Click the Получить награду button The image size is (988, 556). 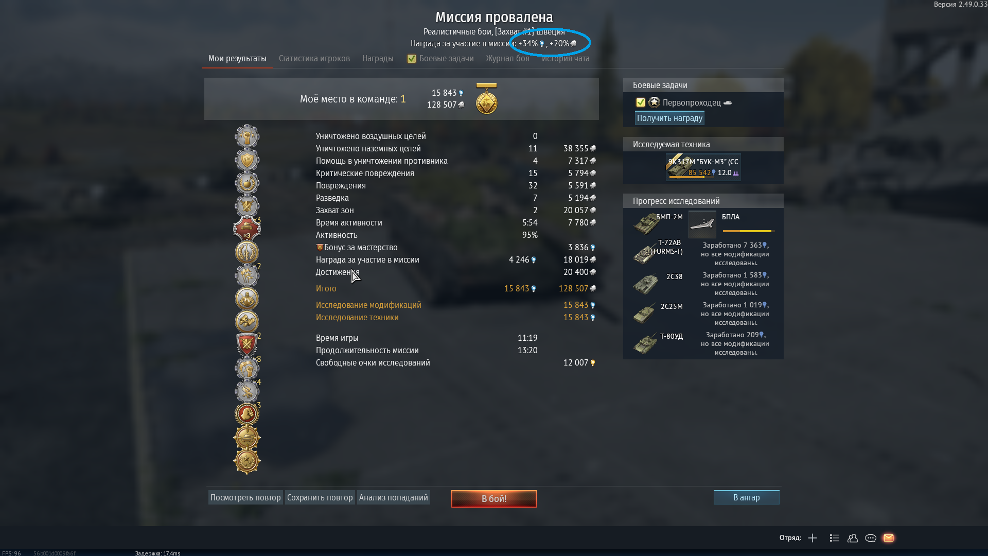pyautogui.click(x=669, y=118)
